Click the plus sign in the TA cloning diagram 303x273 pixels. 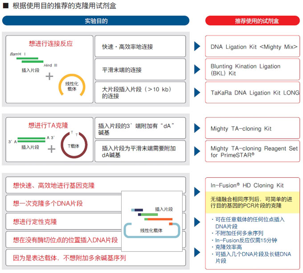52,149
